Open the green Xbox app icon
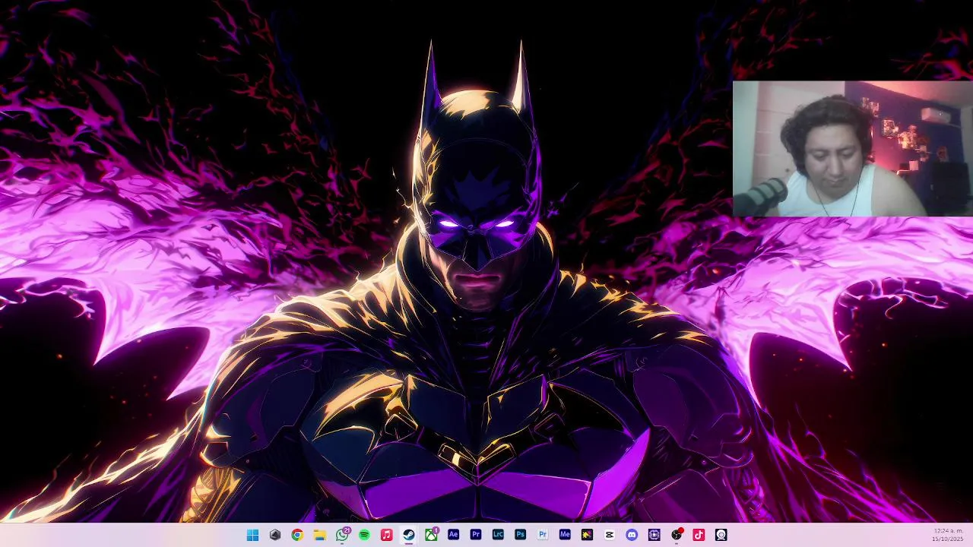This screenshot has width=973, height=547. click(x=431, y=535)
